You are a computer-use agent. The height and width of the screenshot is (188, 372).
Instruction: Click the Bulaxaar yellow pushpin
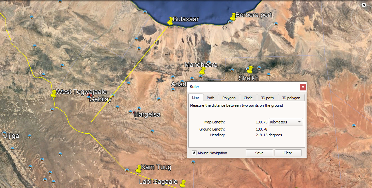[x=170, y=21]
